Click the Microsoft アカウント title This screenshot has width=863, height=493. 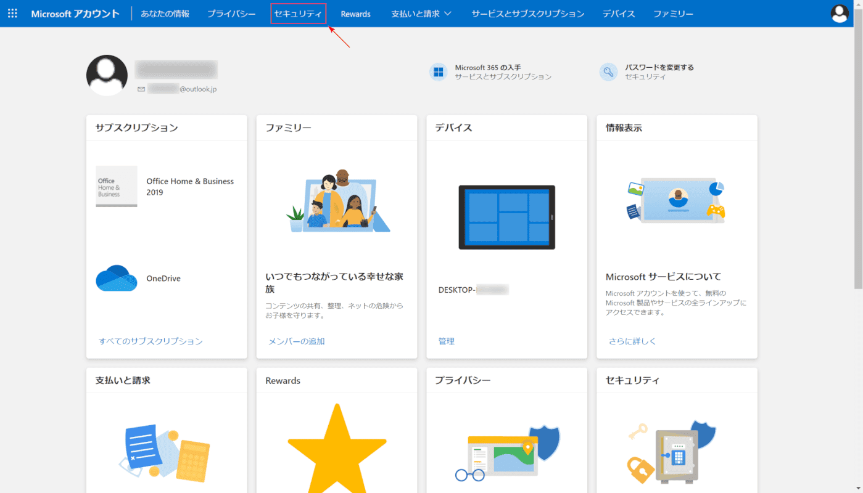pos(75,14)
